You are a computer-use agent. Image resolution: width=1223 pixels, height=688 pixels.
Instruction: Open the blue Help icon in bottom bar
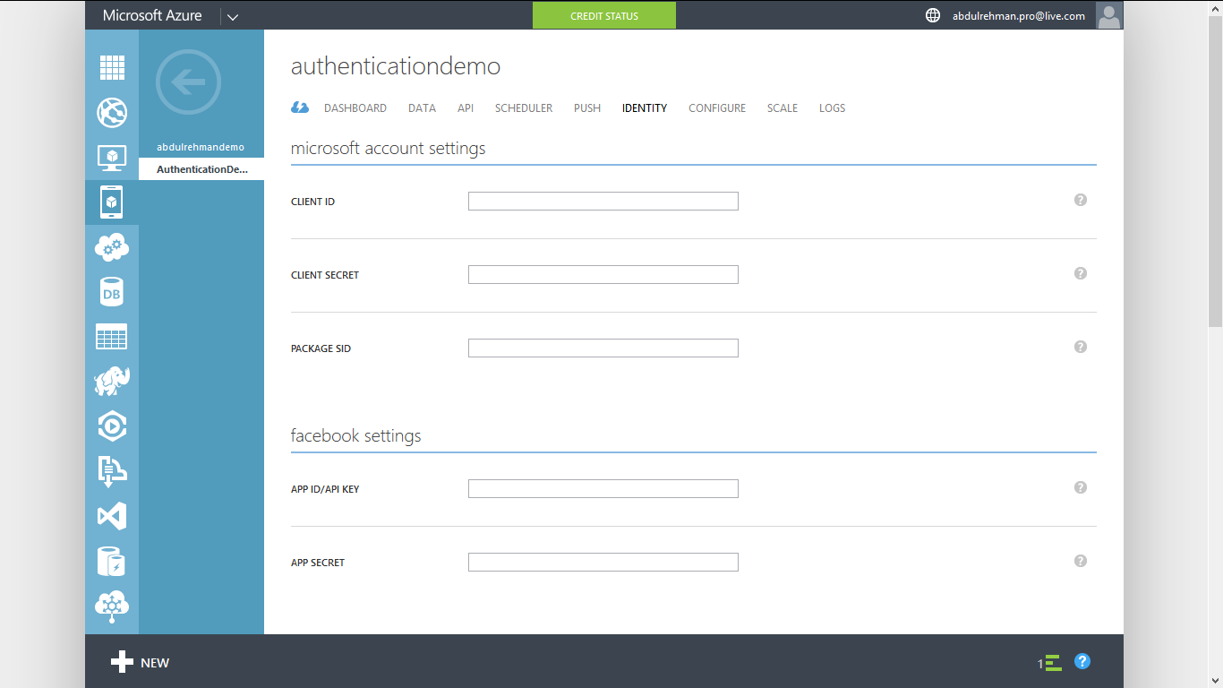[x=1082, y=661]
